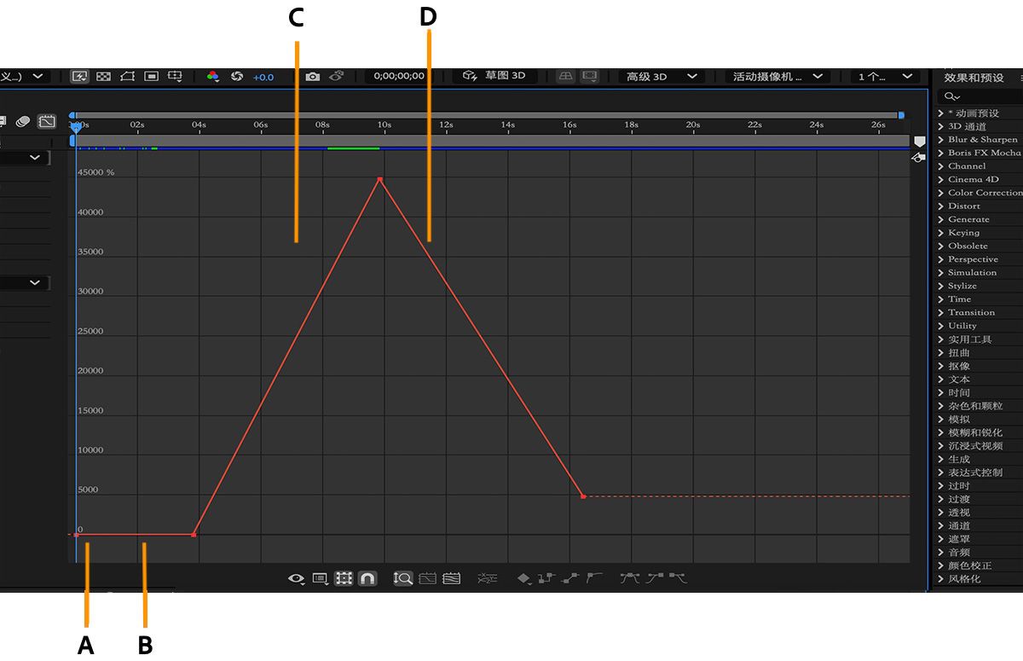The width and height of the screenshot is (1023, 661).
Task: Toggle the transparency grid icon
Action: 104,76
